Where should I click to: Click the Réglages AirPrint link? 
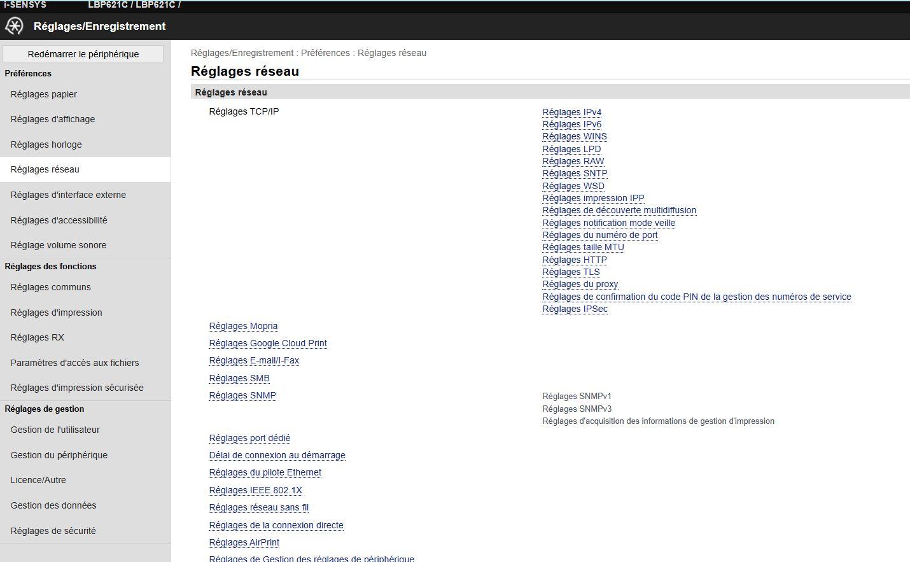coord(244,542)
